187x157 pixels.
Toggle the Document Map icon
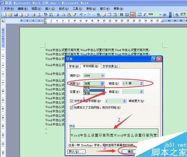coord(139,15)
